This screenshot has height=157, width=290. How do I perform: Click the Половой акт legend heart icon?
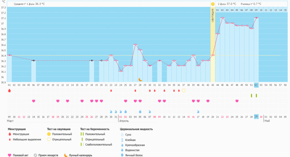pyautogui.click(x=9, y=155)
